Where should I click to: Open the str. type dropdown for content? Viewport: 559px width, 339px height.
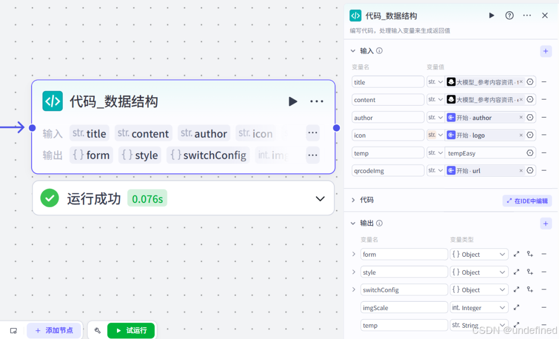click(435, 99)
